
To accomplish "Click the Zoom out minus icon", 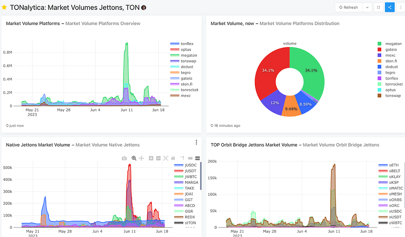I will [158, 158].
